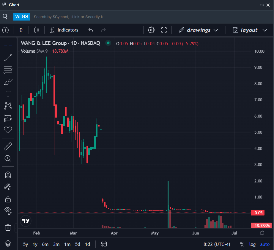Screen dimensions: 274x250
Task: Open the Indicators menu
Action: [x=64, y=30]
